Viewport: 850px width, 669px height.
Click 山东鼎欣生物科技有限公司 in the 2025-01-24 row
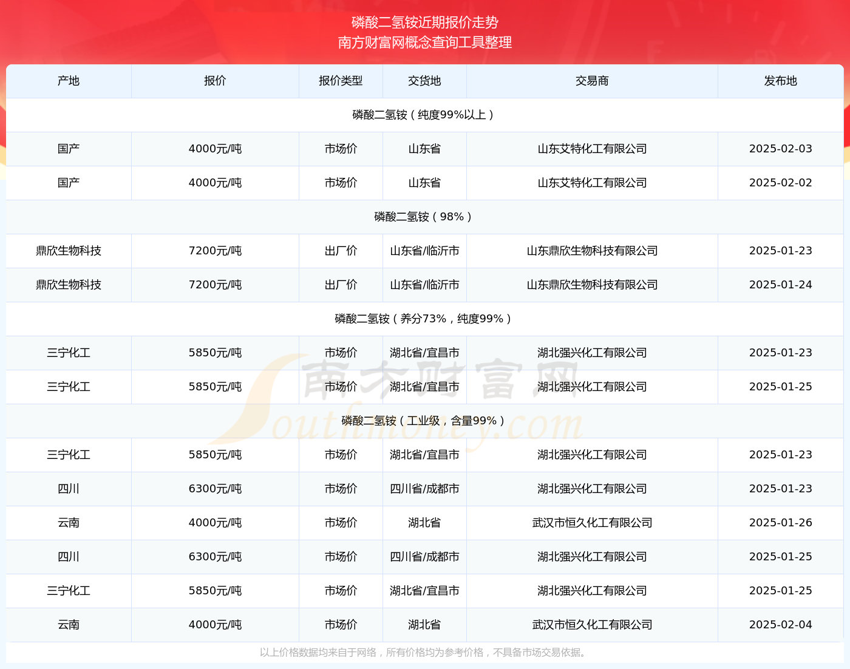tap(592, 285)
